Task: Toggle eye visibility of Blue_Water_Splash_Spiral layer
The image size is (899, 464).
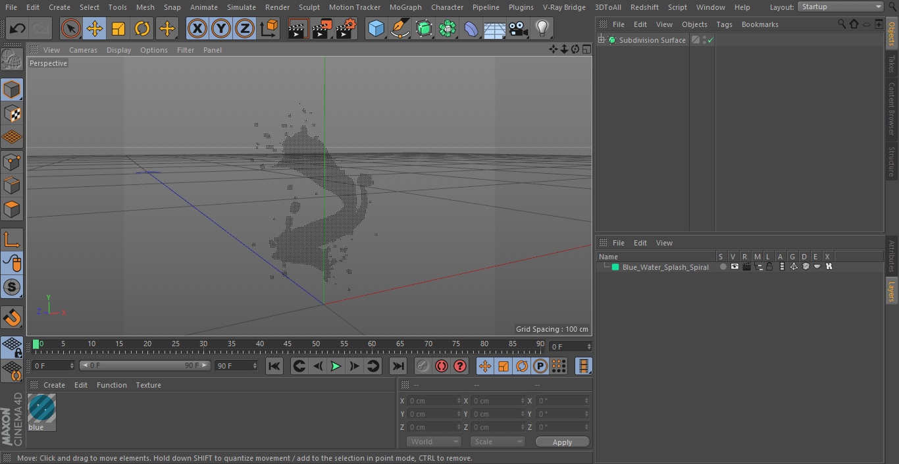Action: [734, 267]
